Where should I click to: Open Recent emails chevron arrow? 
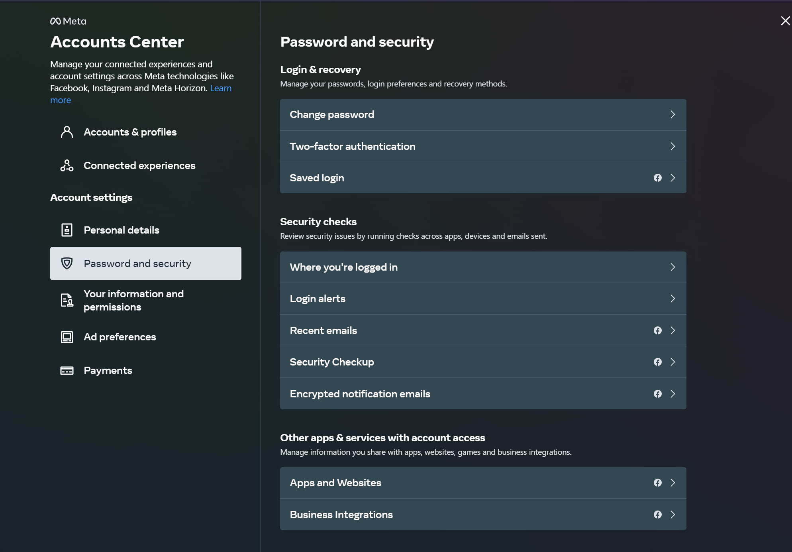673,330
